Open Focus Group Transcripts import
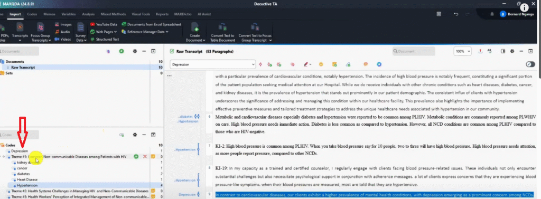This screenshot has height=199, width=541. 40,32
